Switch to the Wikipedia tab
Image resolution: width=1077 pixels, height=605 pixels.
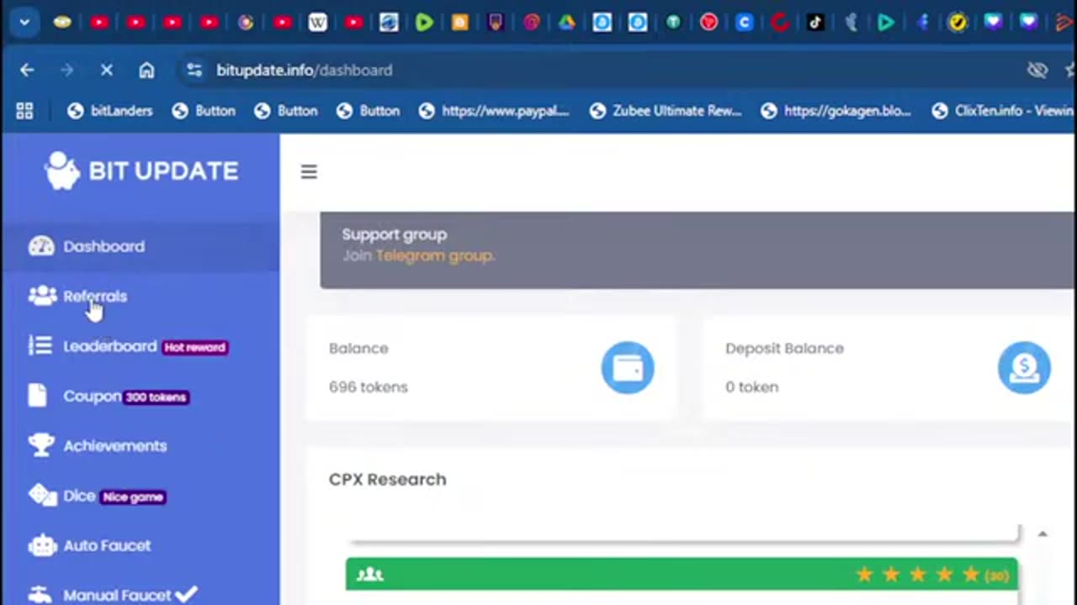[317, 23]
